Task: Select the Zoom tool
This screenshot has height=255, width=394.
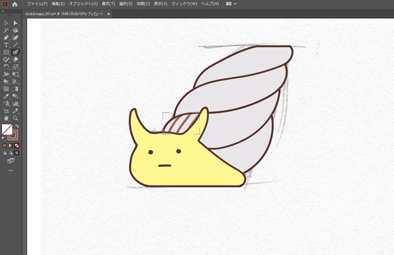Action: (x=16, y=118)
